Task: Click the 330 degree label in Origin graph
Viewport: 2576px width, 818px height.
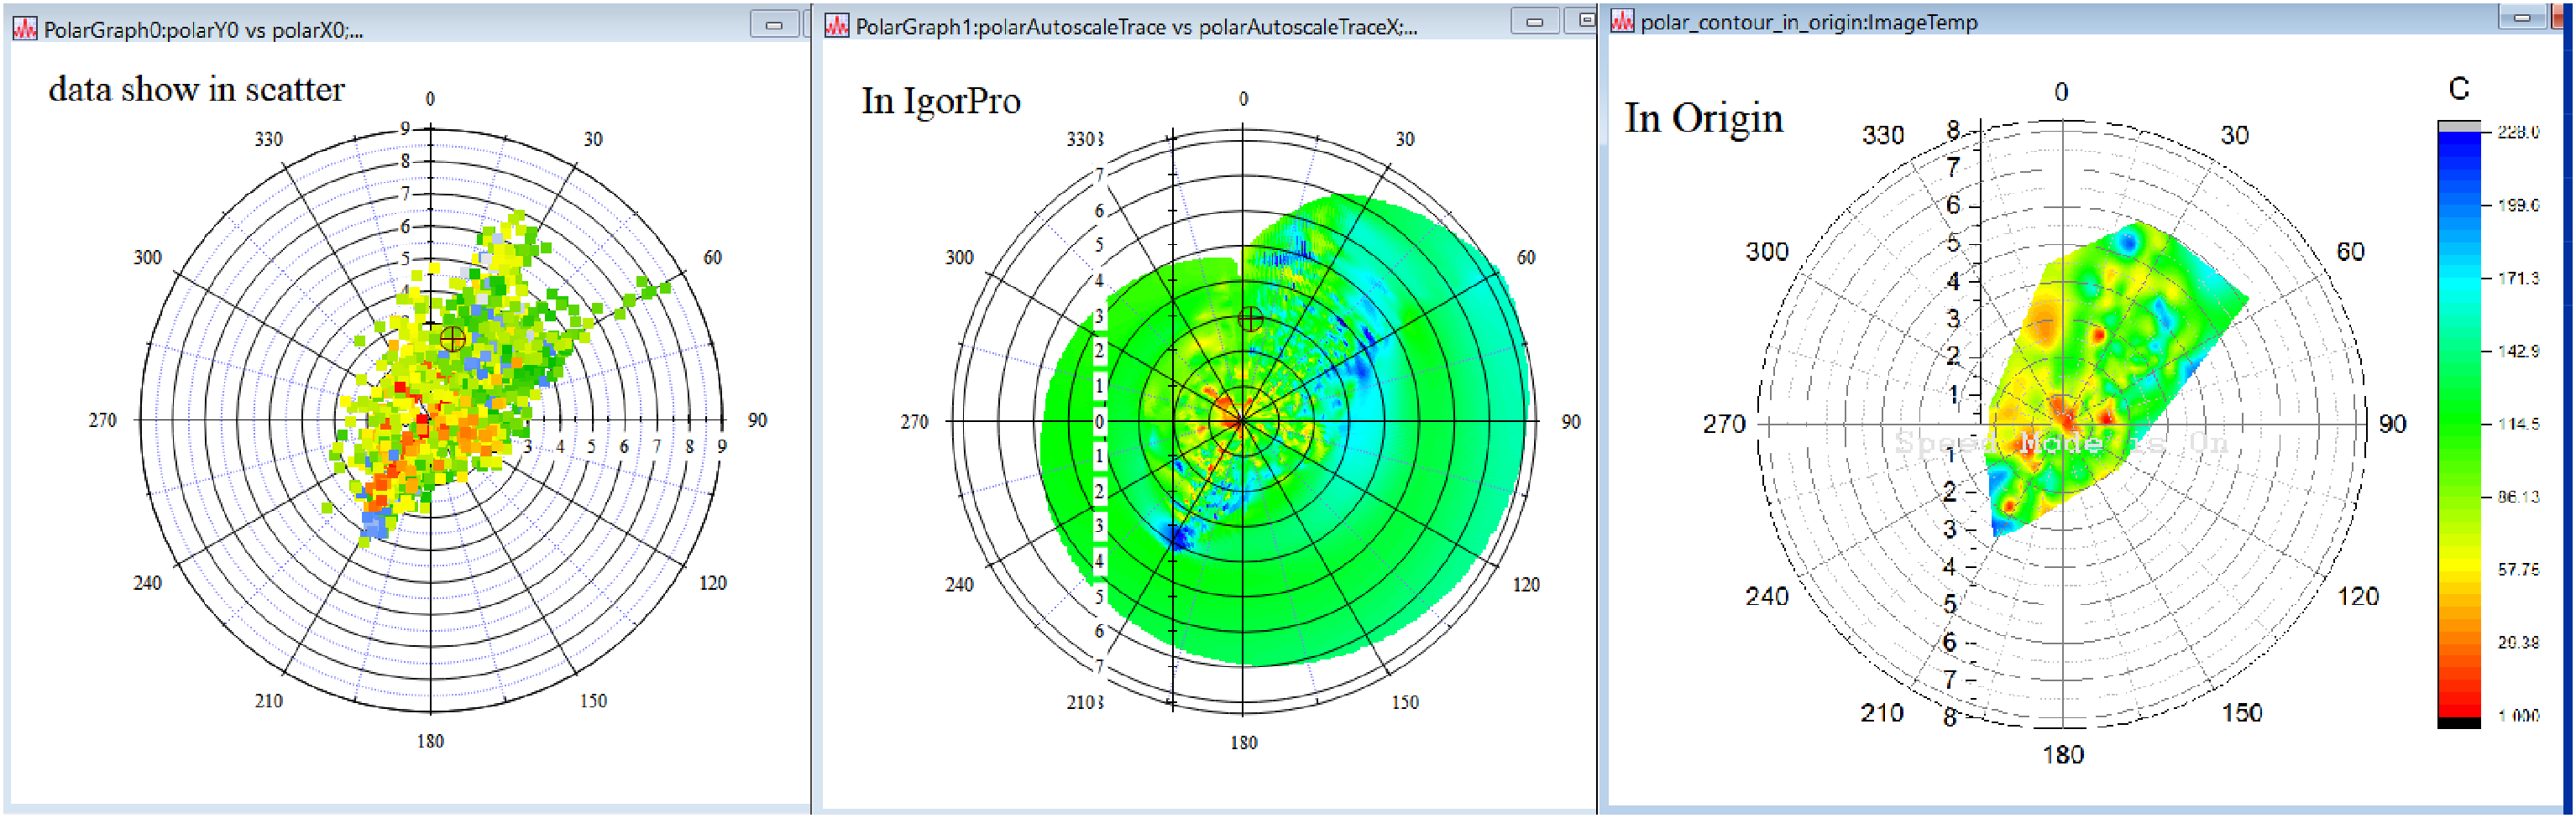Action: coord(1883,135)
